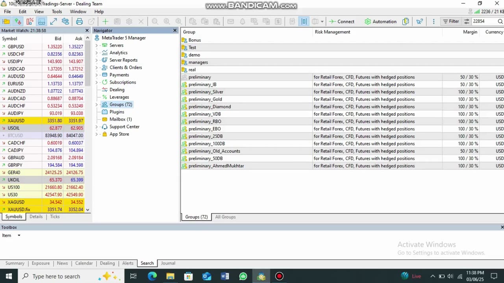Expand the Support Center tree node
Viewport: 504px width, 283px height.
pos(96,127)
